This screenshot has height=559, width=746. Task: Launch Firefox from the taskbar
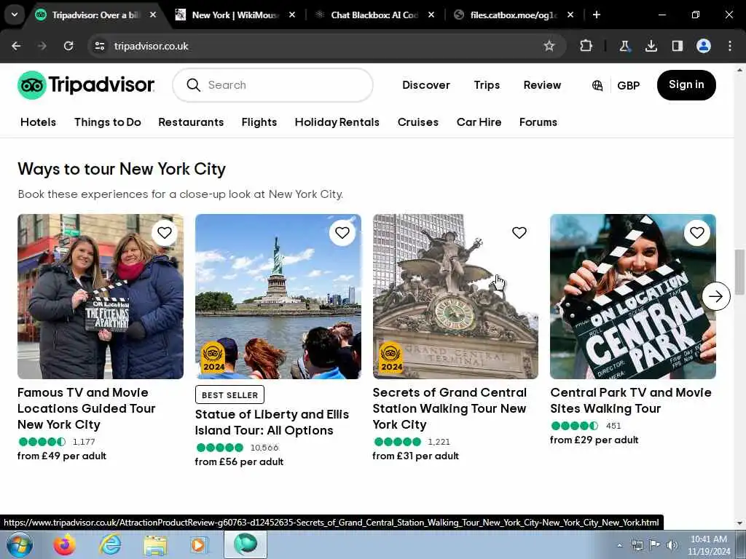click(x=64, y=544)
